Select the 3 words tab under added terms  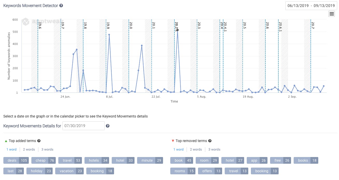47,149
